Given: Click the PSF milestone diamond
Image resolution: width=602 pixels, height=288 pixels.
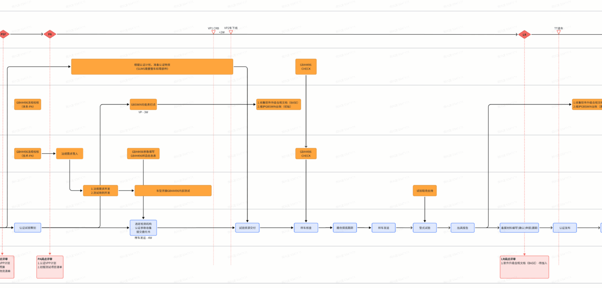Looking at the screenshot, I should [x=3, y=34].
